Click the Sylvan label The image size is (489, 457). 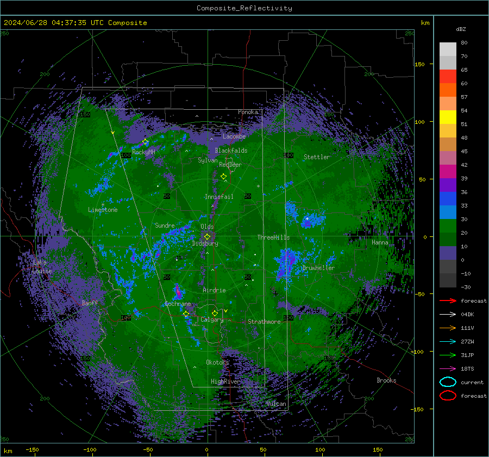pos(208,160)
